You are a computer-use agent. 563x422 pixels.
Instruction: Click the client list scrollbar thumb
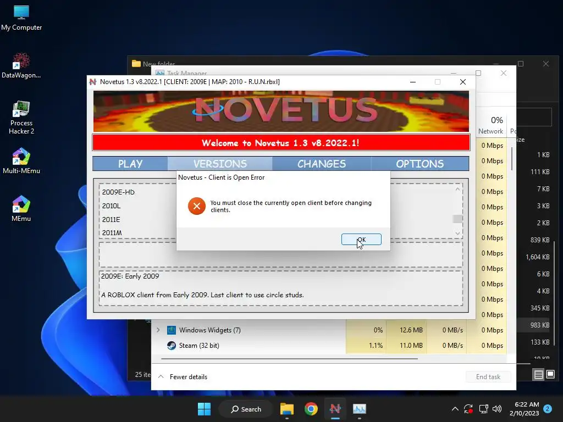click(457, 219)
